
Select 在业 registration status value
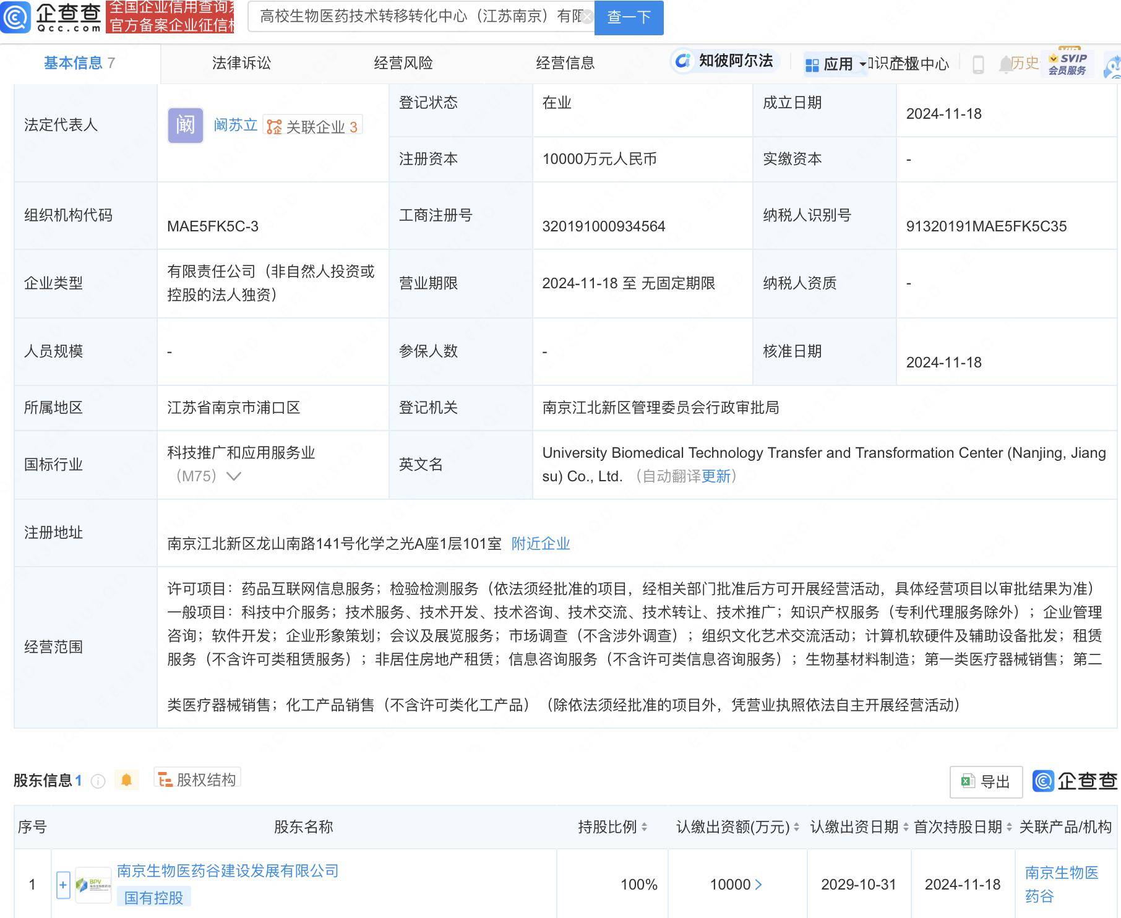557,103
